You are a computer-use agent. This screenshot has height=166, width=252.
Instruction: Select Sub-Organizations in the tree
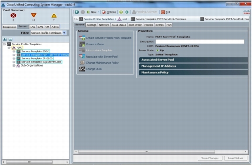coord(30,65)
